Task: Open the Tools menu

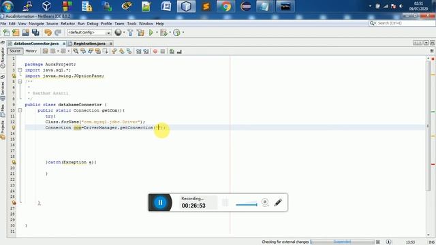Action: (131, 24)
